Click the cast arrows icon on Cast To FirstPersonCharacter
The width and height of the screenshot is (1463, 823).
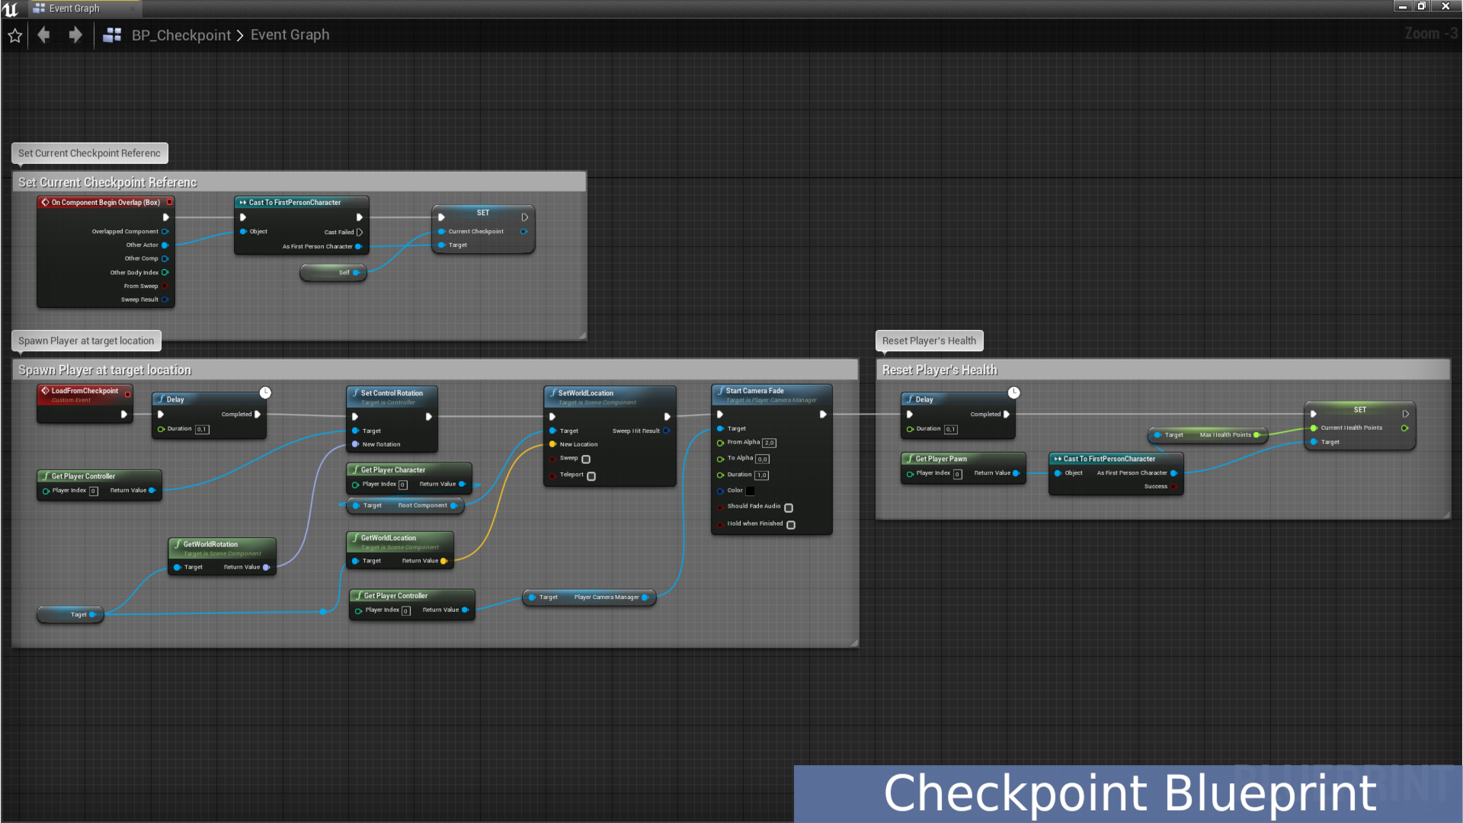[x=244, y=202]
